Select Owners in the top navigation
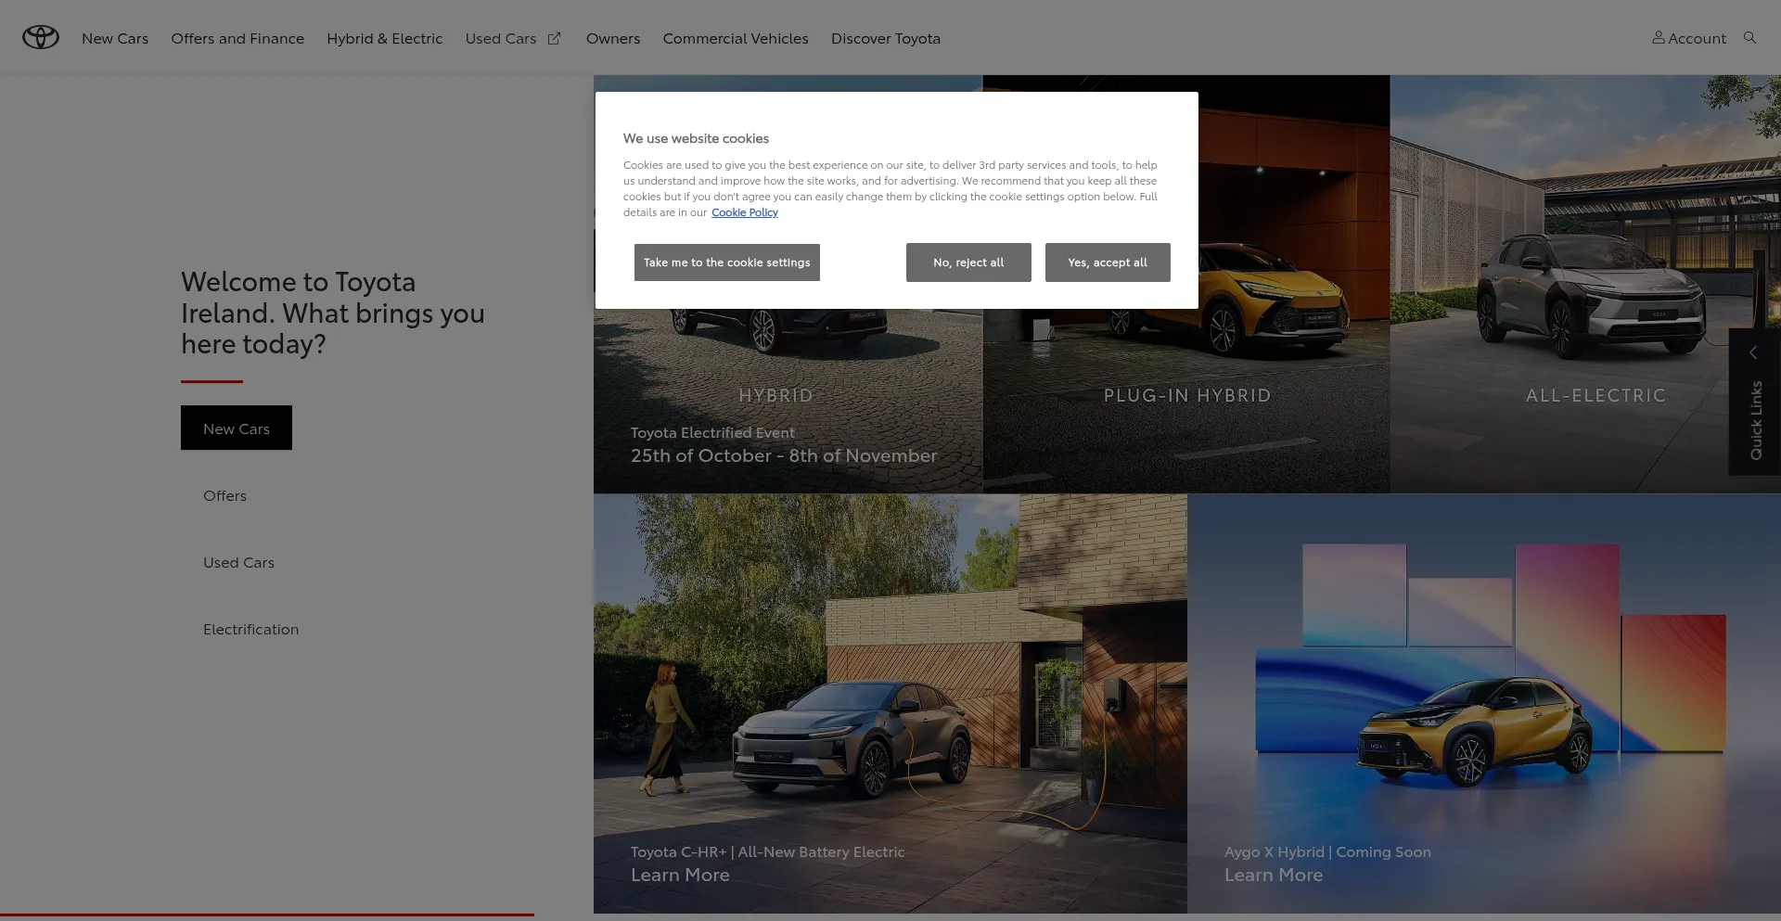The width and height of the screenshot is (1781, 921). [x=613, y=39]
